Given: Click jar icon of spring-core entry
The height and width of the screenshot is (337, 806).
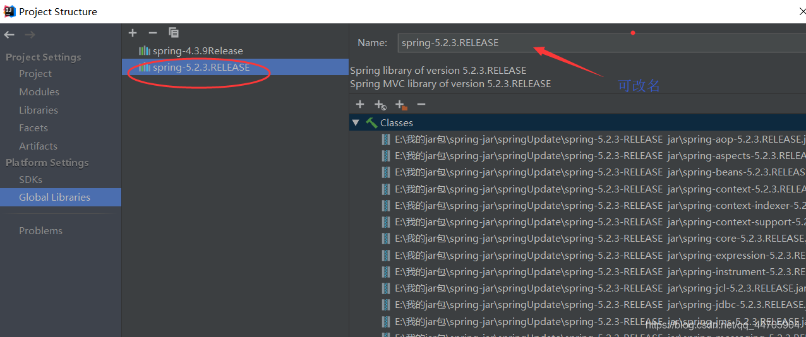Looking at the screenshot, I should click(x=386, y=239).
